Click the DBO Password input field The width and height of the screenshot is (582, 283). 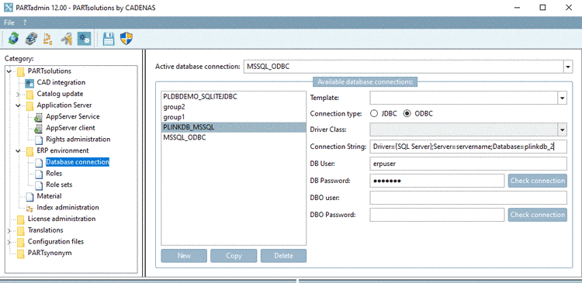click(x=437, y=215)
